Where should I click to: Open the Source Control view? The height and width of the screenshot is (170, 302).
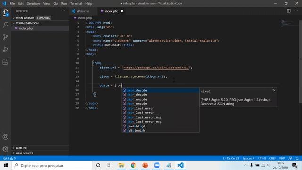5,37
